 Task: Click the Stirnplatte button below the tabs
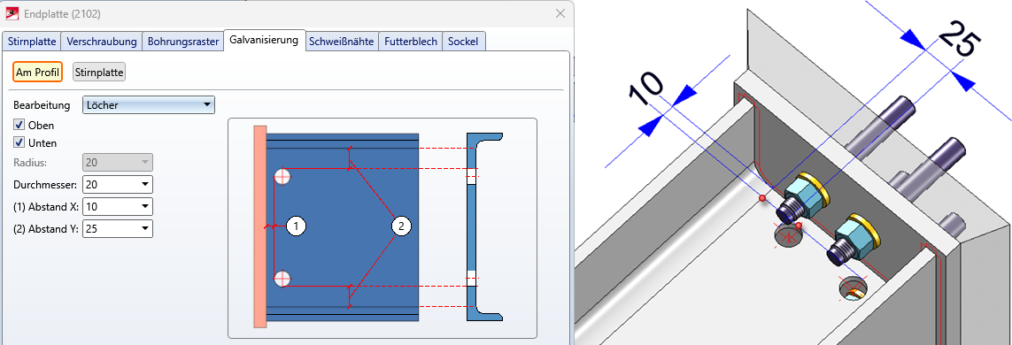99,73
